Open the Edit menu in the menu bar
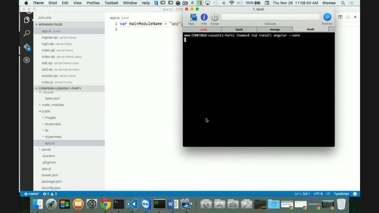Image resolution: width=379 pixels, height=213 pixels. tap(65, 3)
